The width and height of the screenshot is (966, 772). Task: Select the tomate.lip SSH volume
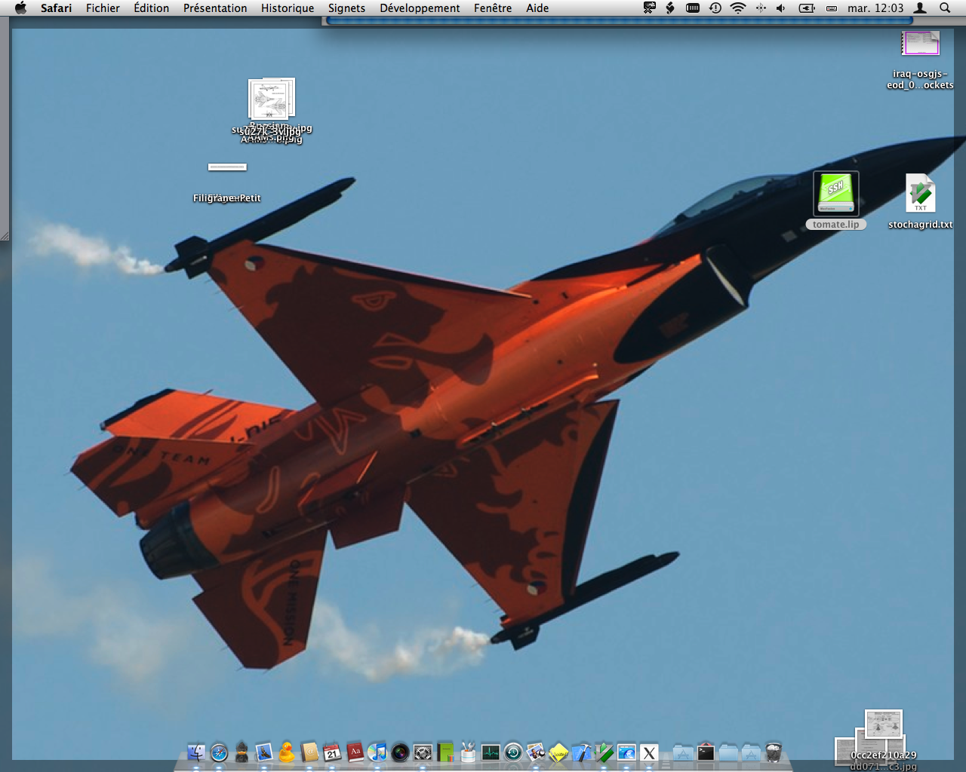835,195
